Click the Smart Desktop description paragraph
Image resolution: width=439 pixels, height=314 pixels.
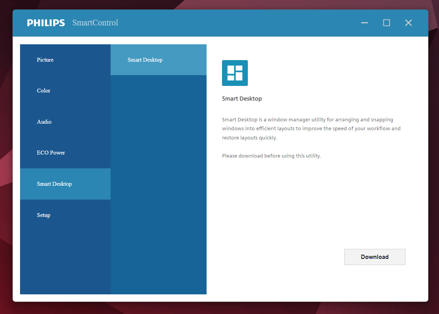coord(311,129)
